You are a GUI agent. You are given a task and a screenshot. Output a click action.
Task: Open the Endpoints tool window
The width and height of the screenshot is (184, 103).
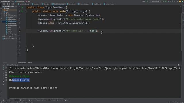pos(23,100)
